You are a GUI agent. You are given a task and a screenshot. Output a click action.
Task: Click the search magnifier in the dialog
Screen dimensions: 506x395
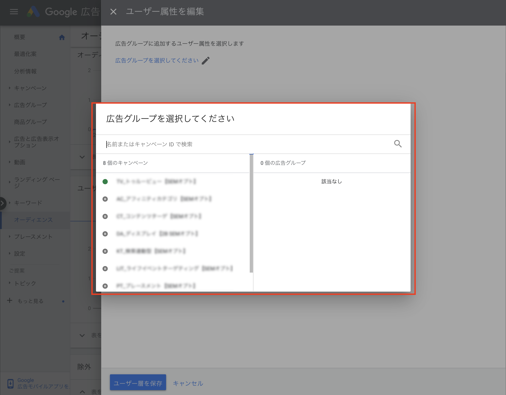[x=398, y=144]
